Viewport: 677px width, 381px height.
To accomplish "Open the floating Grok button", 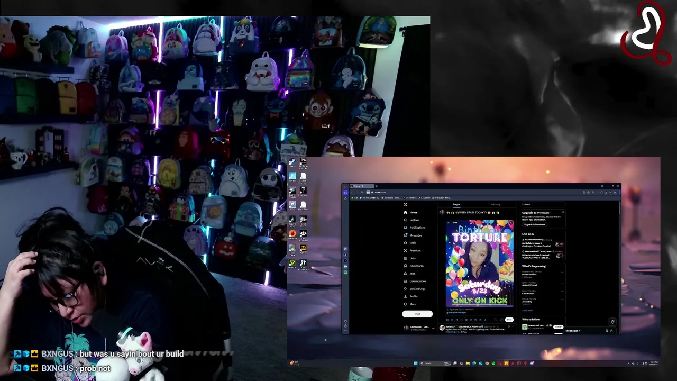I will [x=612, y=322].
